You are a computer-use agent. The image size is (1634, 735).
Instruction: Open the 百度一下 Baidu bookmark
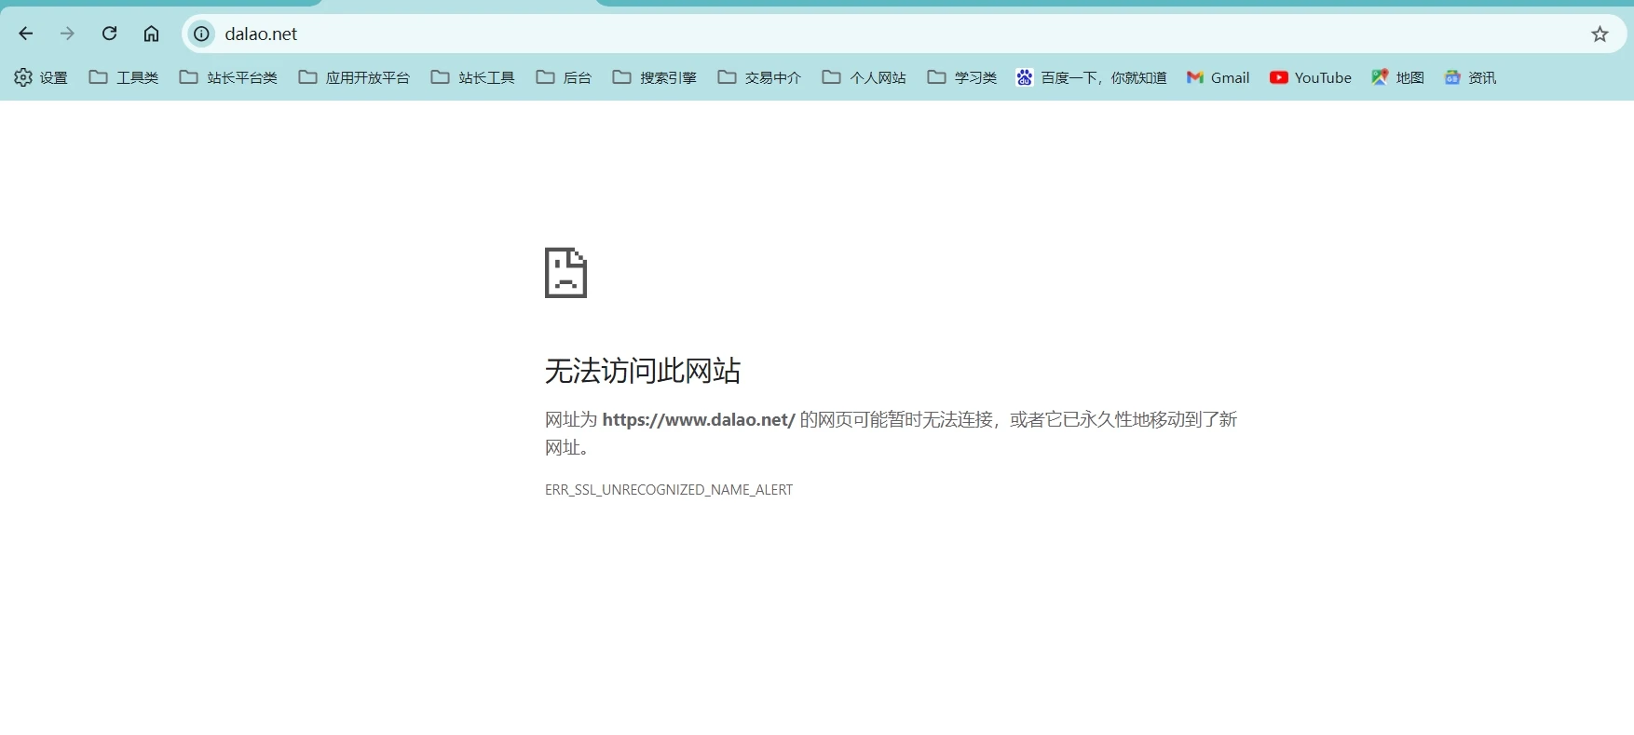pyautogui.click(x=1091, y=77)
